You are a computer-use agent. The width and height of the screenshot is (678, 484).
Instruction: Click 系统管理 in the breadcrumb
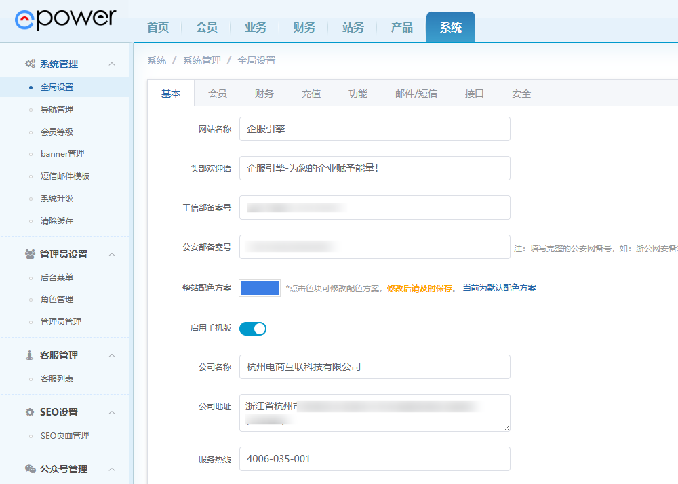point(201,60)
